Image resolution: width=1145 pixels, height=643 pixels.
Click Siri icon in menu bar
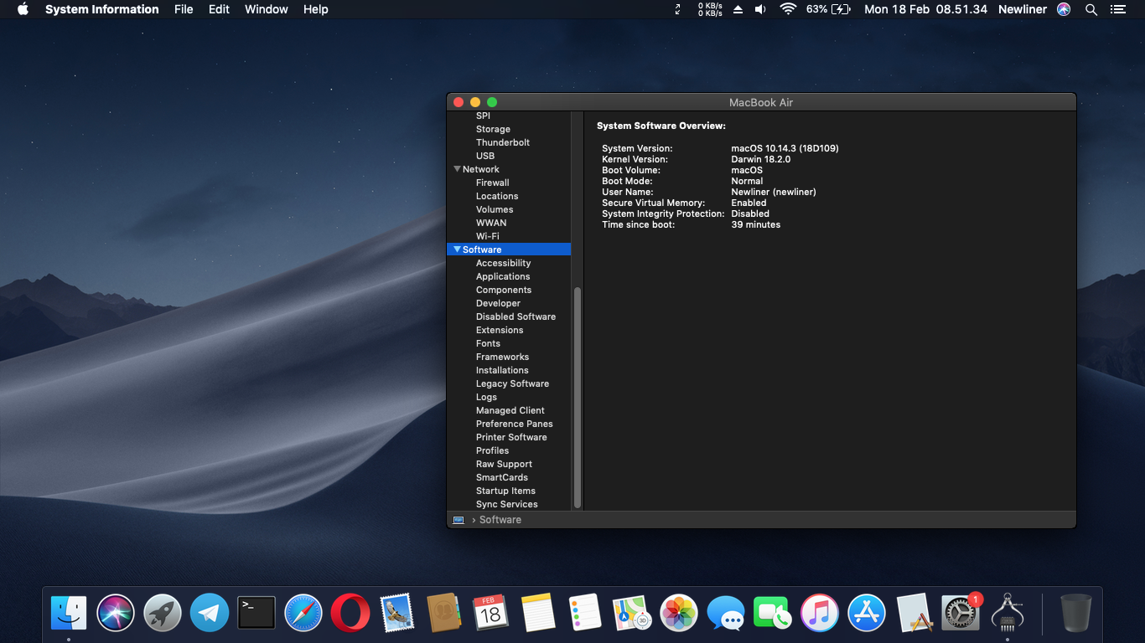tap(1064, 9)
